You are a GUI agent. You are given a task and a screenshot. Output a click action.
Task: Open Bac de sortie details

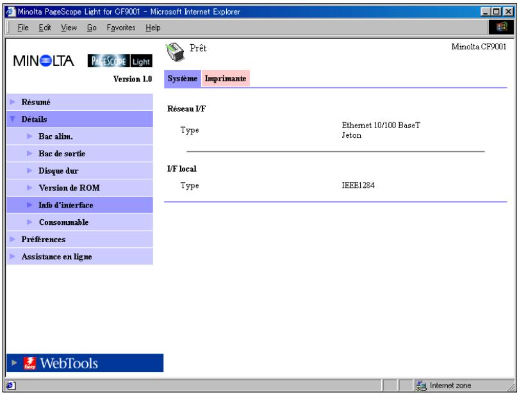[x=79, y=154]
